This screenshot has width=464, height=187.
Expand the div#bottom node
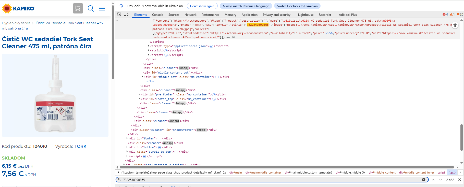click(127, 147)
